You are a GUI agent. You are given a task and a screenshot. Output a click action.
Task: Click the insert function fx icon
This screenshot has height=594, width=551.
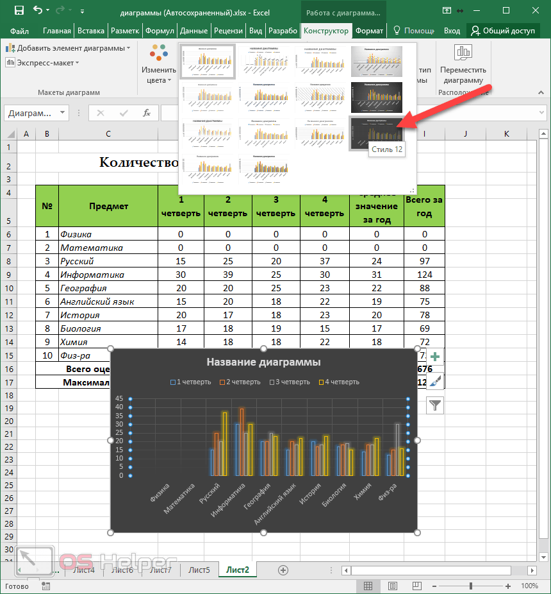pyautogui.click(x=147, y=113)
